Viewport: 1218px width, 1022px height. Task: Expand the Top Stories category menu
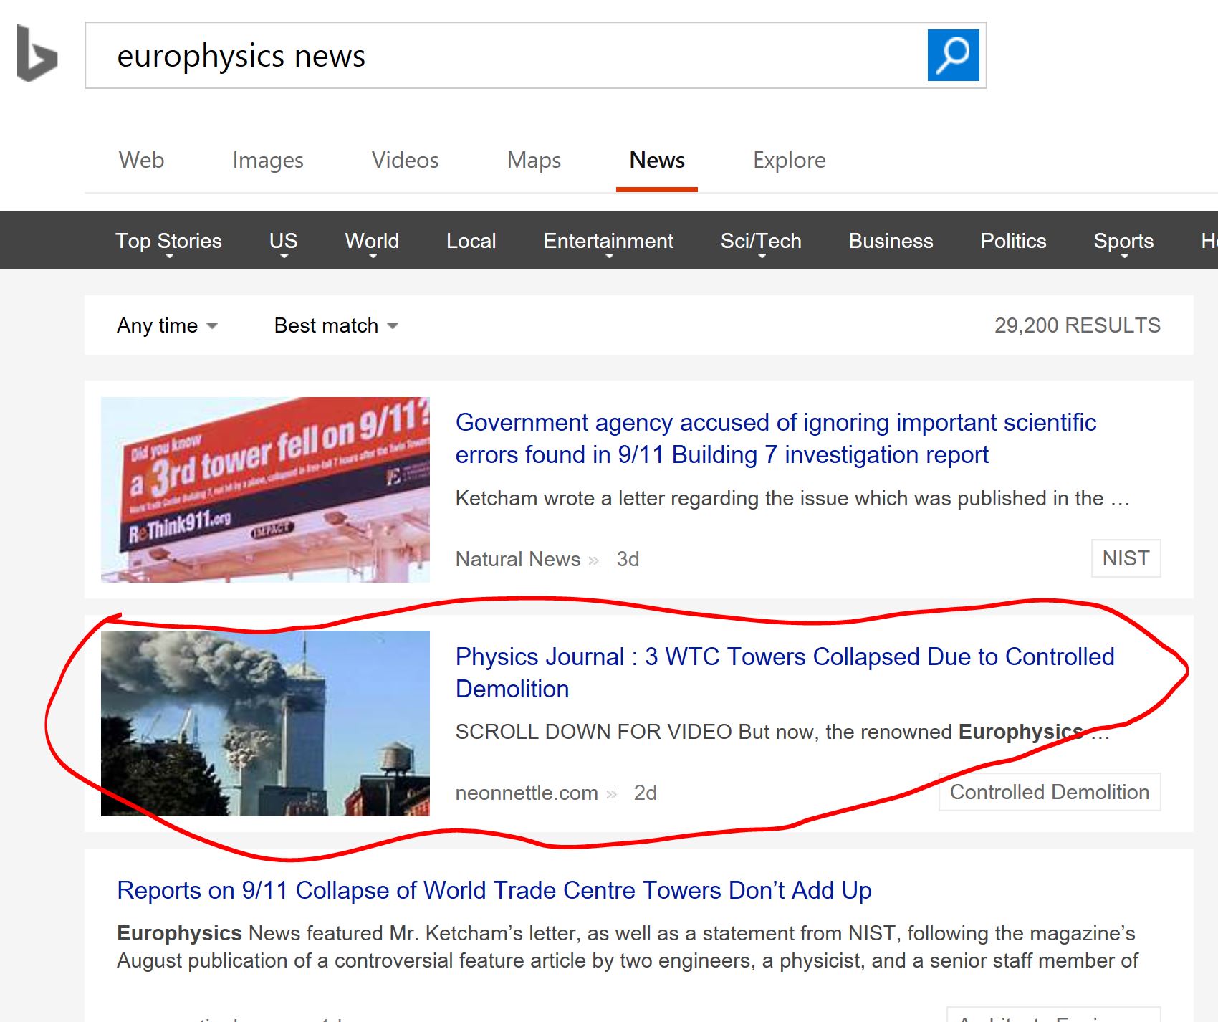168,242
